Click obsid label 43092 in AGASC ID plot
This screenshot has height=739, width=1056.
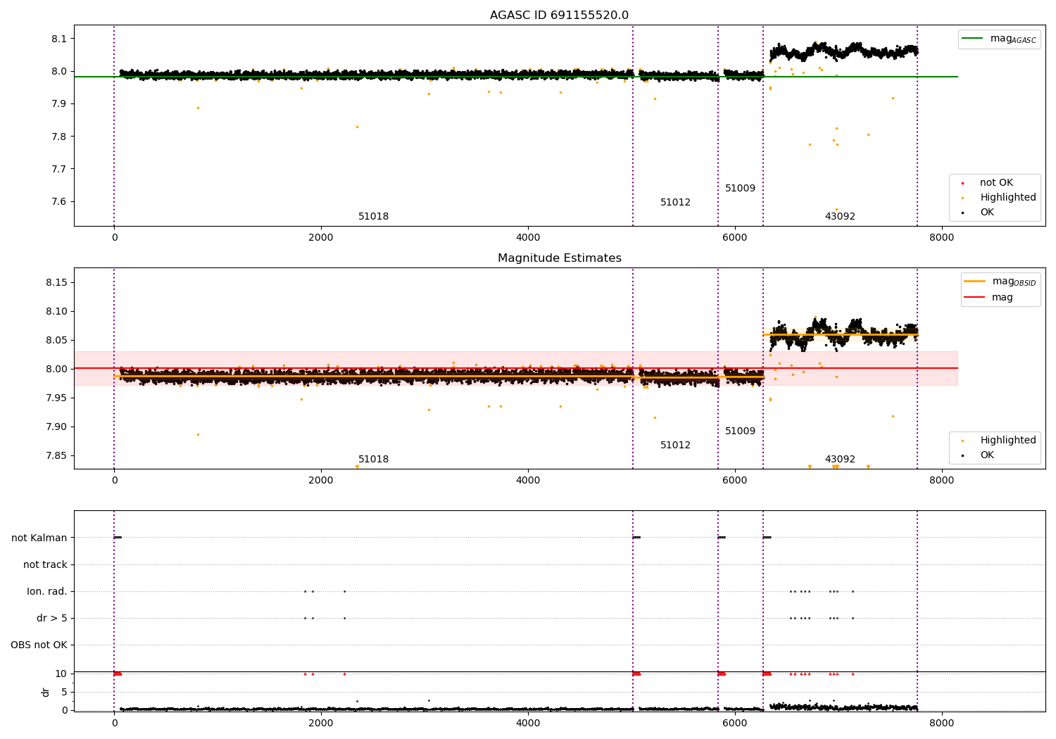(x=840, y=217)
